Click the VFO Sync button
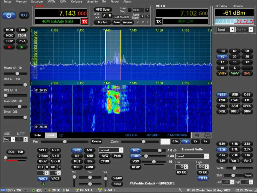 (103, 10)
